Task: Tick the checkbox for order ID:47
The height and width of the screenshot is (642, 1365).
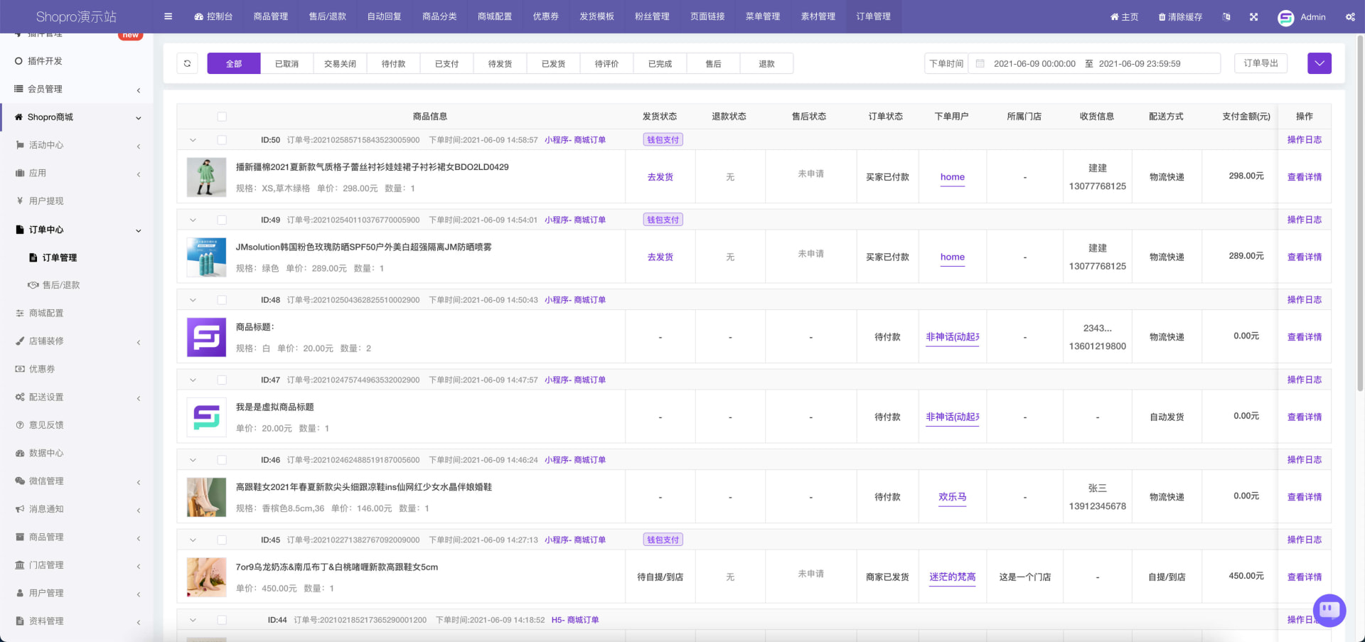Action: click(x=222, y=380)
